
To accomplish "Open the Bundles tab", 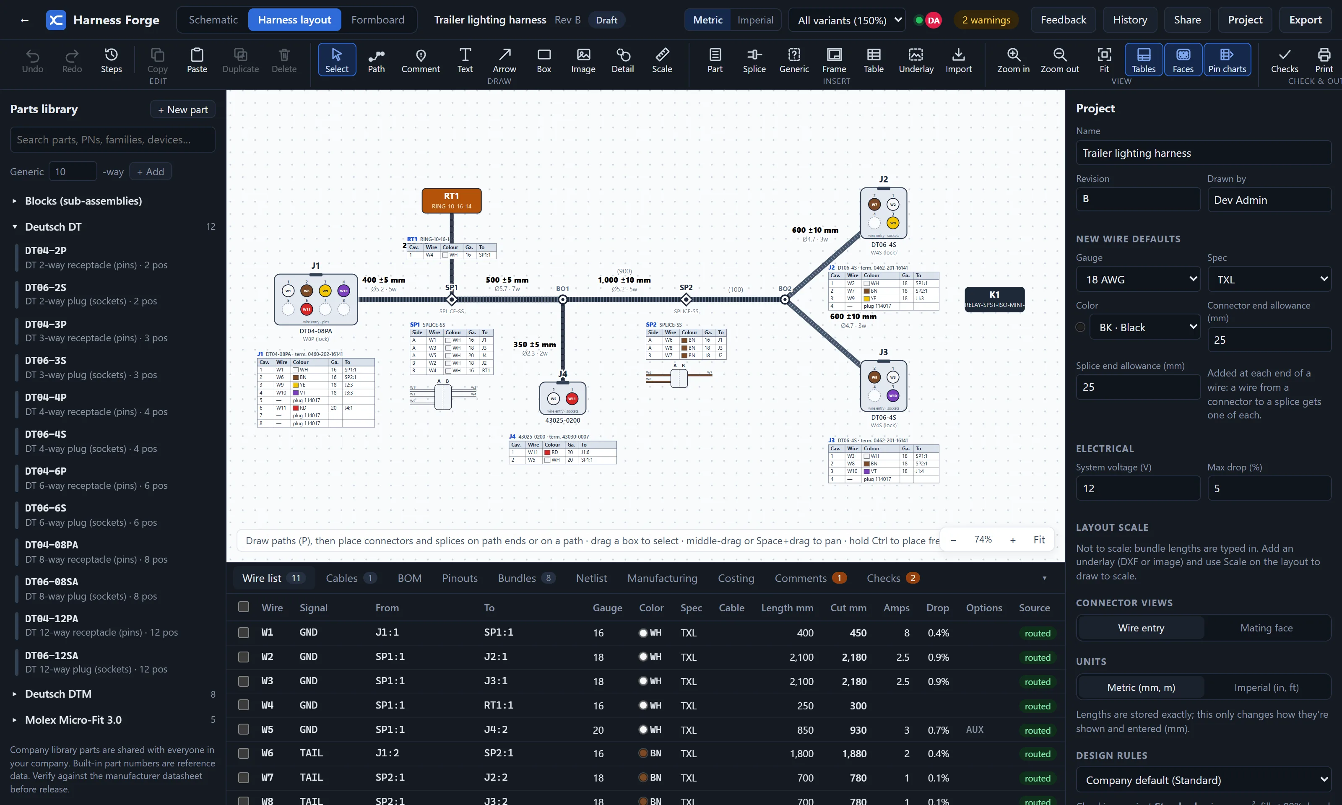I will pos(526,578).
